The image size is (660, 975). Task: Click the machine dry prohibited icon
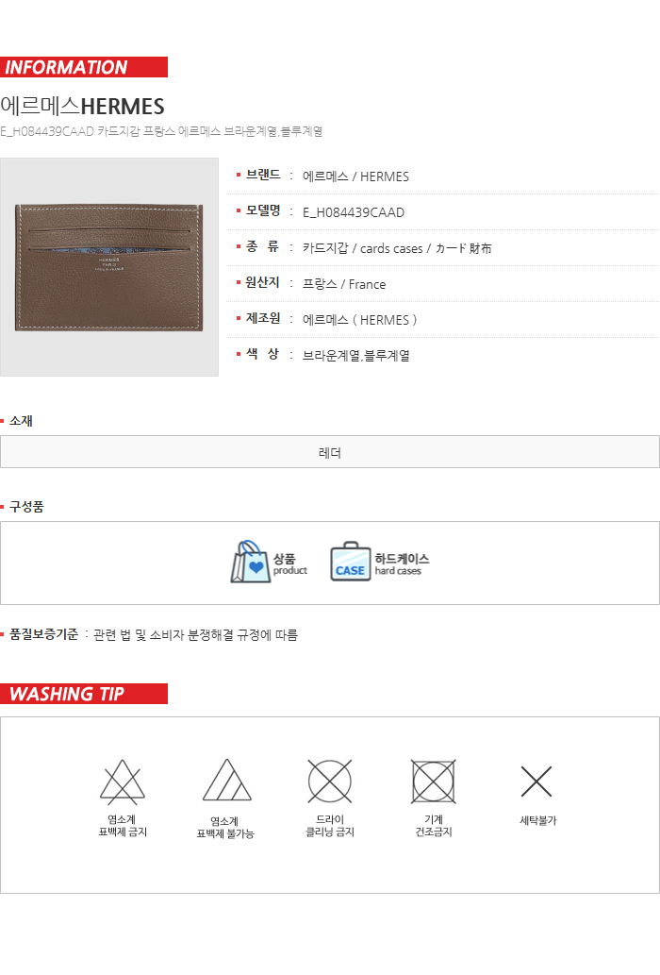point(434,781)
